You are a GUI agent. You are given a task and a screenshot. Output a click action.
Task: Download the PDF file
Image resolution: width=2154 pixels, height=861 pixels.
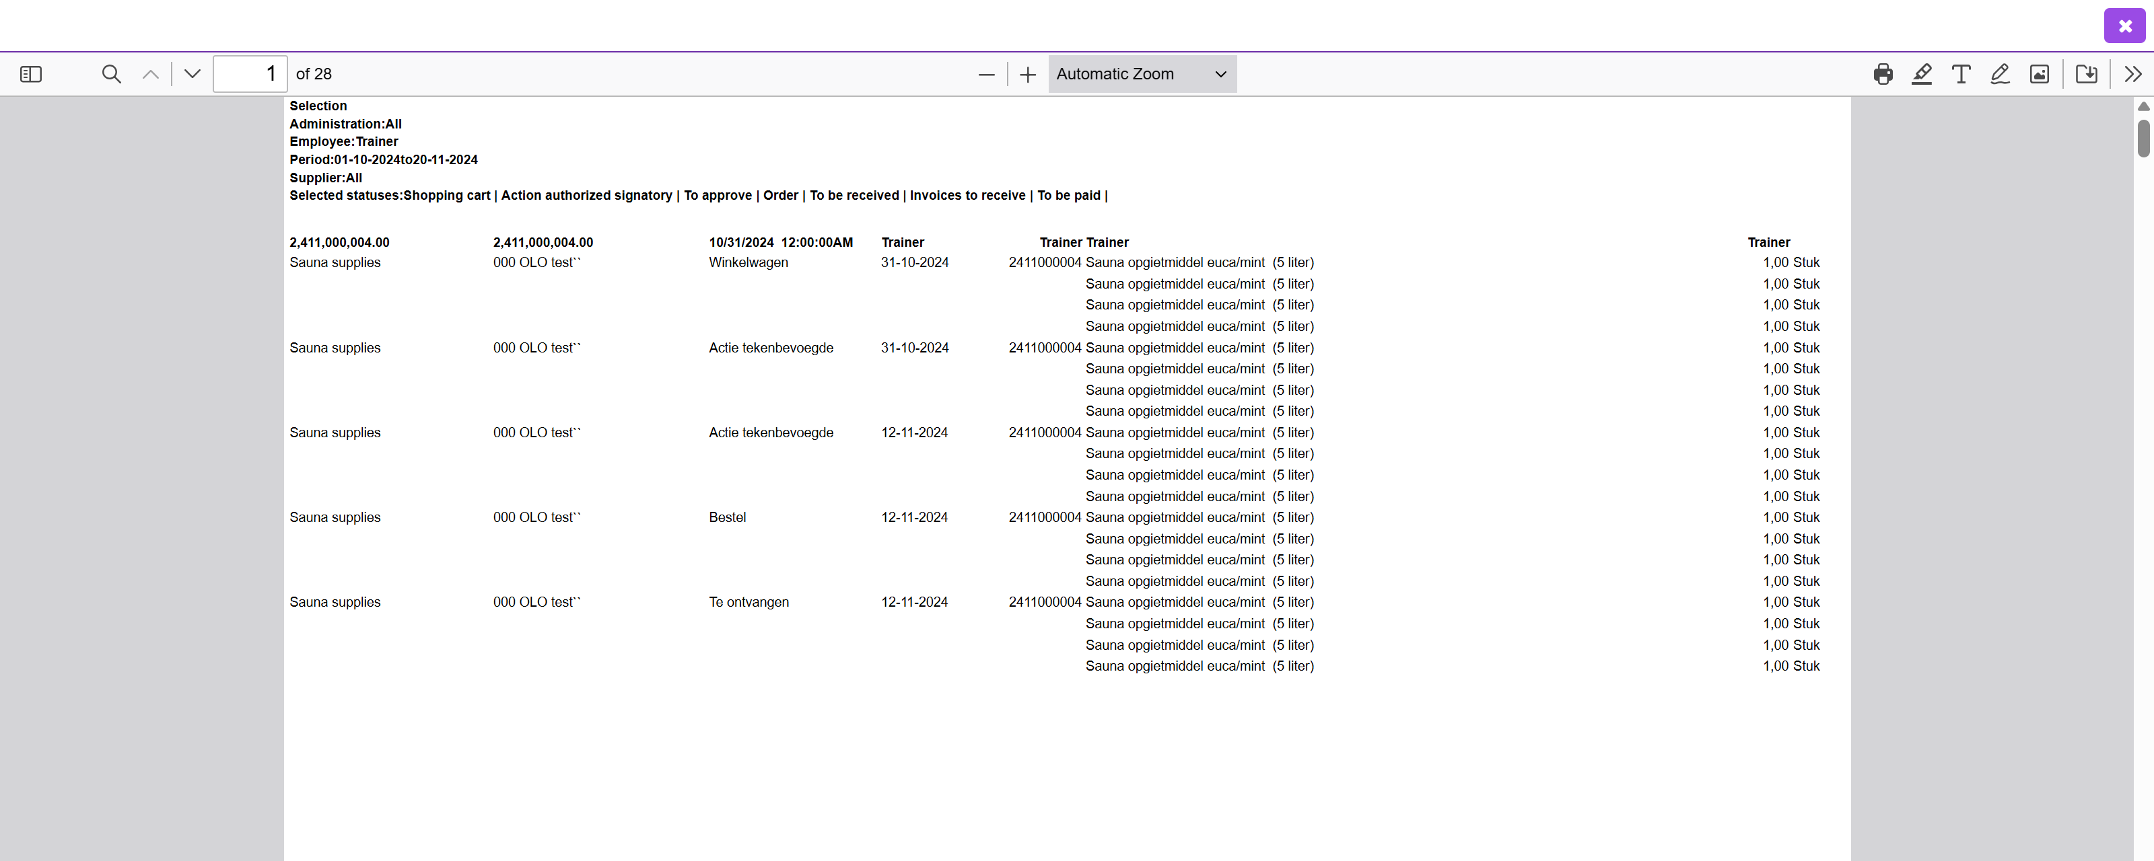2086,75
